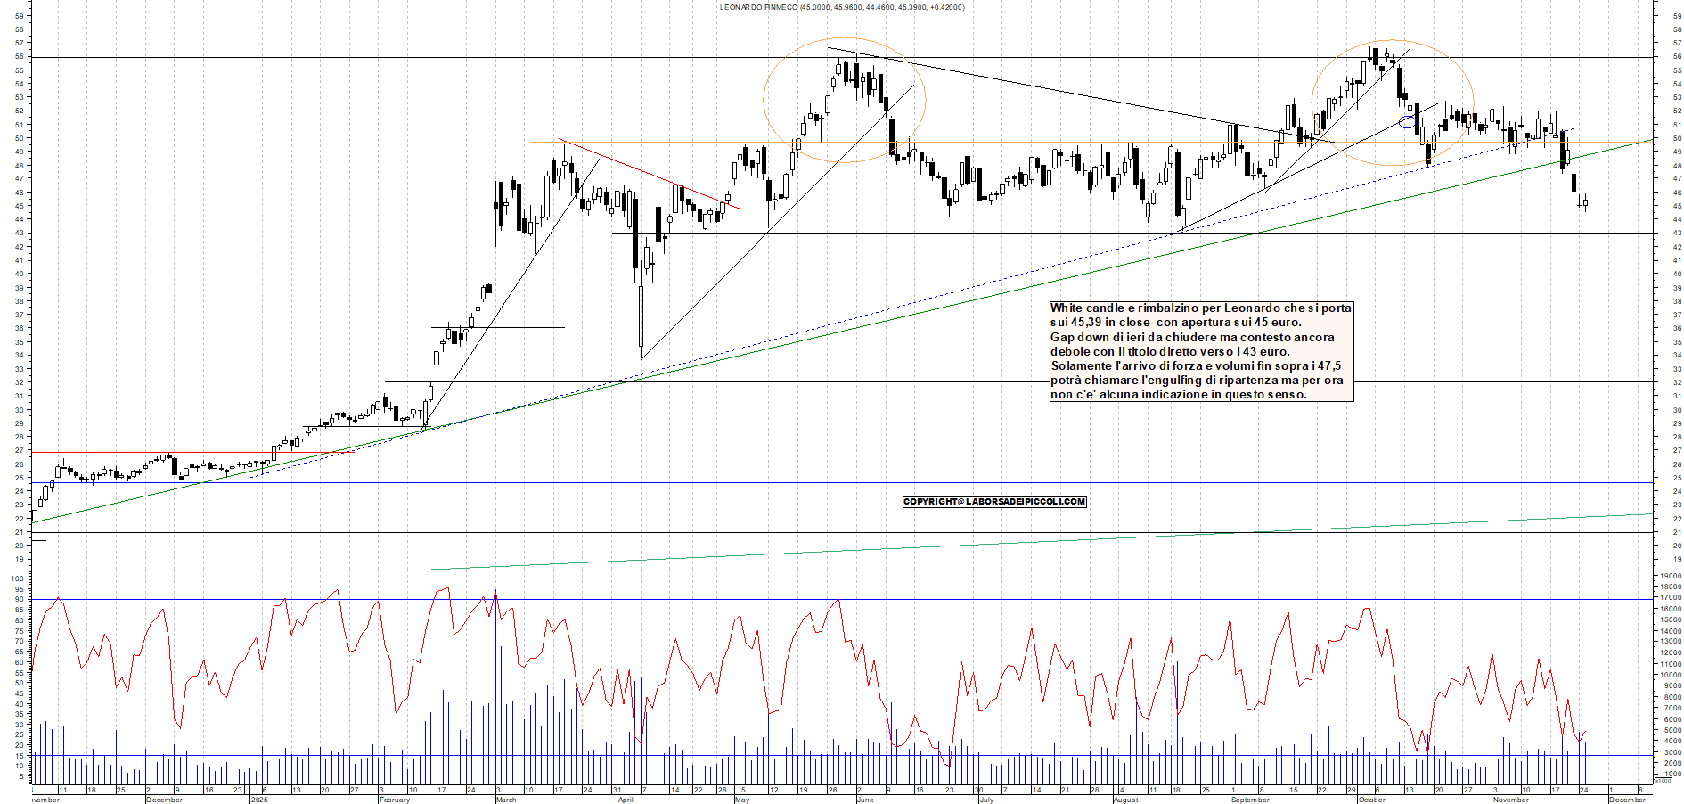Click the December label at the chart's far right
The height and width of the screenshot is (804, 1684).
(1627, 800)
